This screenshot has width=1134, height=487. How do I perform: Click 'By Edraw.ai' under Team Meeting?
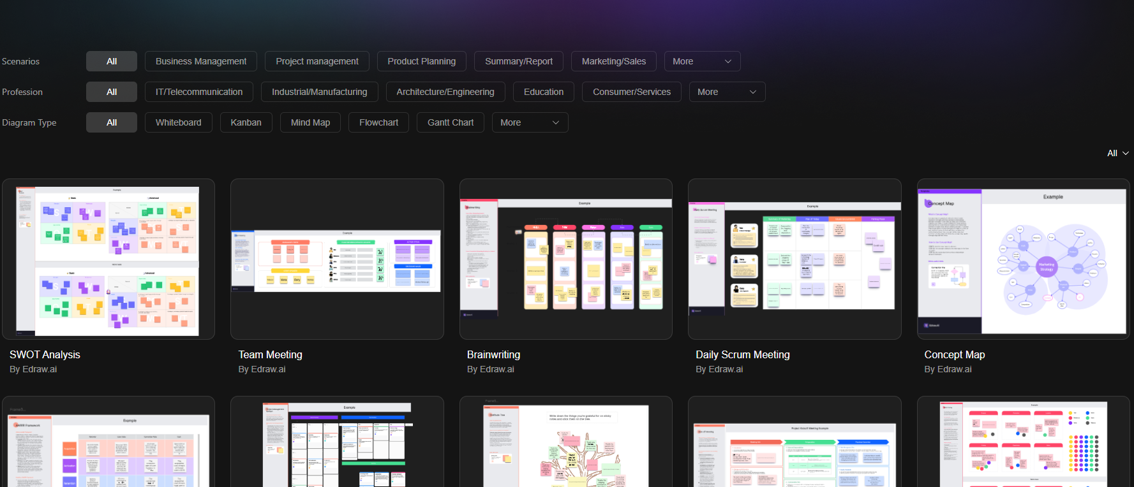pyautogui.click(x=262, y=369)
